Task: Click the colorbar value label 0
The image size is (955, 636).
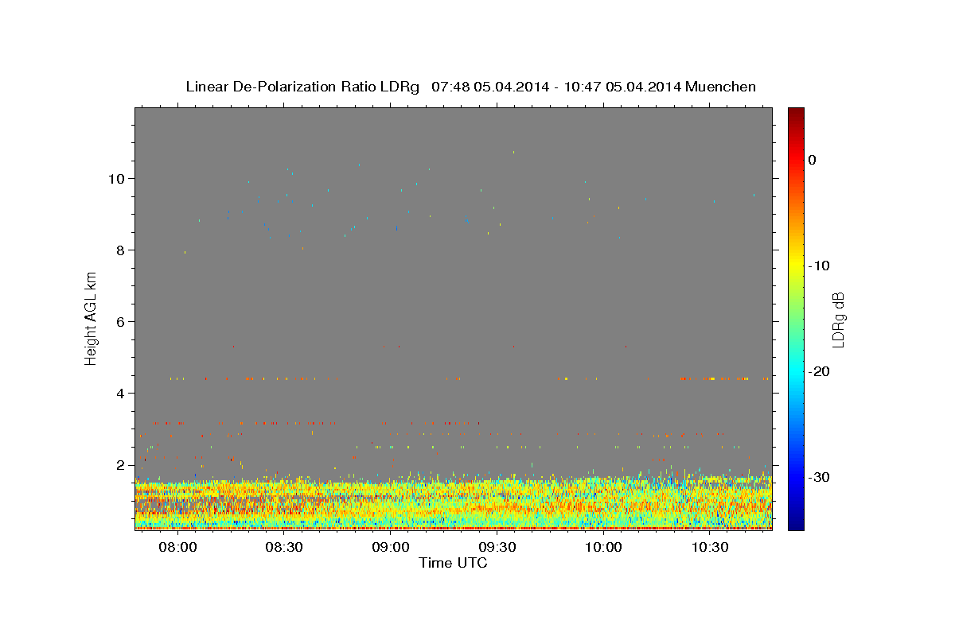Action: pos(812,160)
